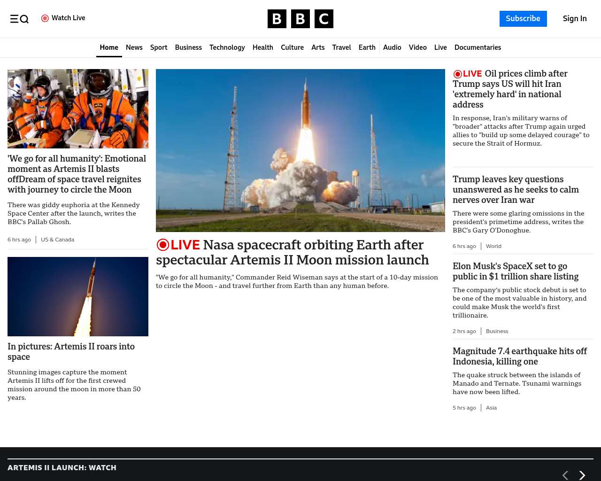This screenshot has width=601, height=481.
Task: Select Documentaries in the navigation bar
Action: [x=478, y=47]
